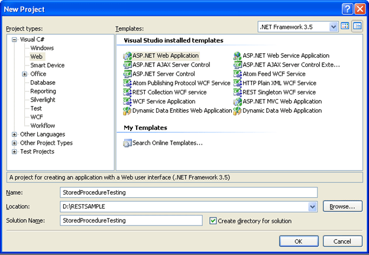
Task: Click the ASP.NET Server Control icon
Action: click(127, 74)
